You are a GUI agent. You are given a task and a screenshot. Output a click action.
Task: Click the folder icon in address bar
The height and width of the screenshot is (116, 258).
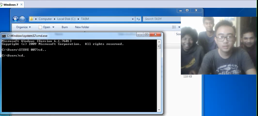[31, 19]
